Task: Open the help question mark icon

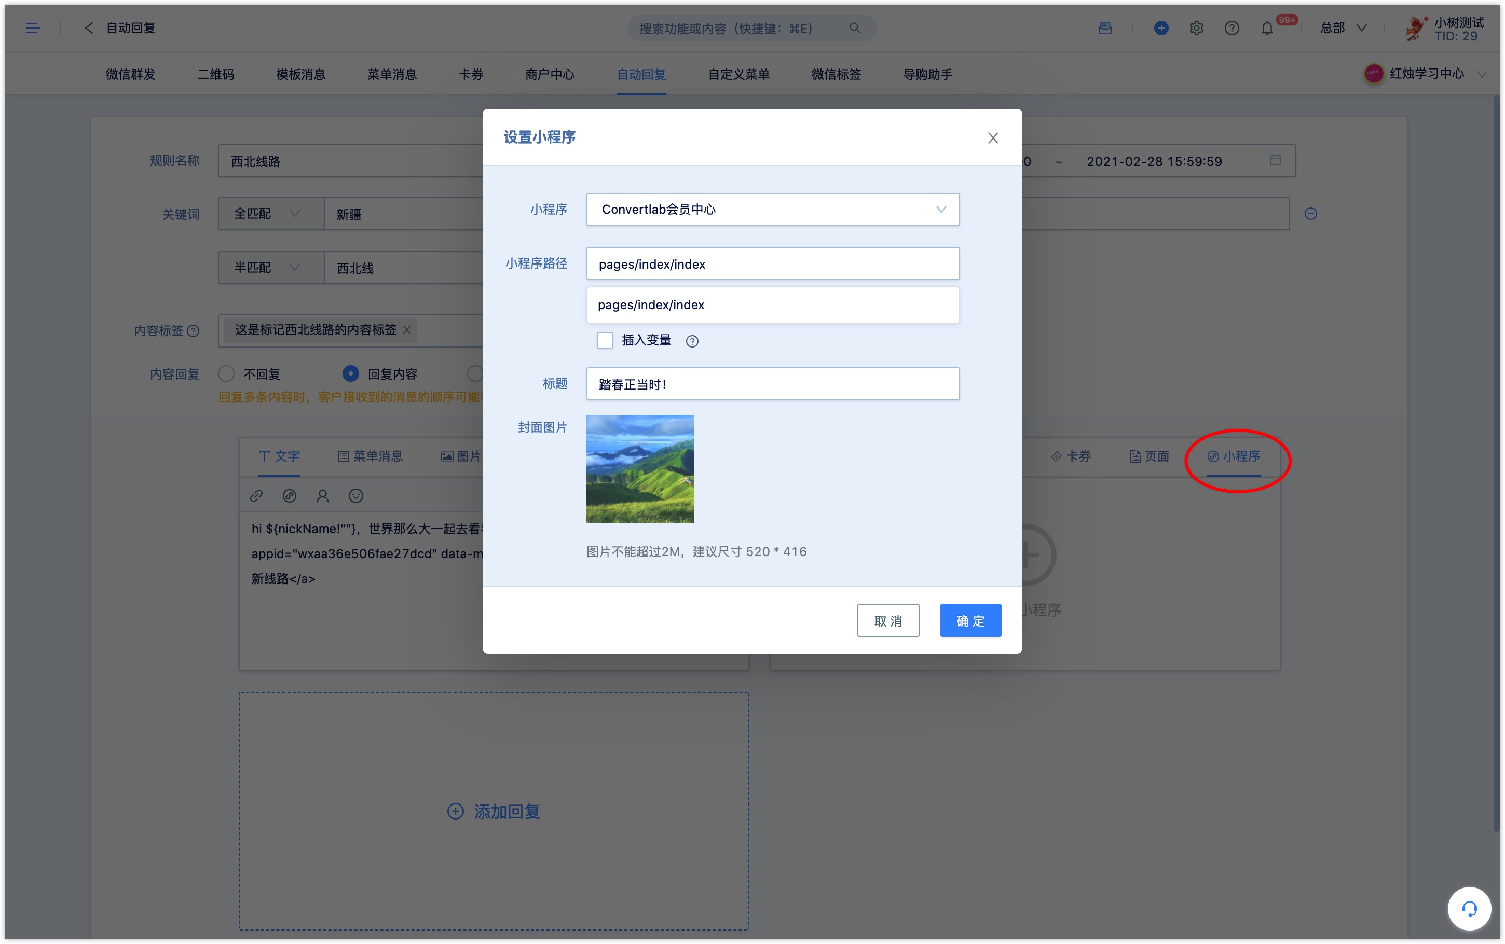Action: coord(1232,28)
